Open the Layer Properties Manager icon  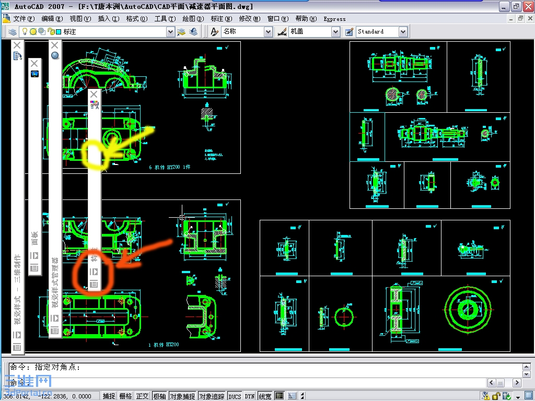pos(13,32)
